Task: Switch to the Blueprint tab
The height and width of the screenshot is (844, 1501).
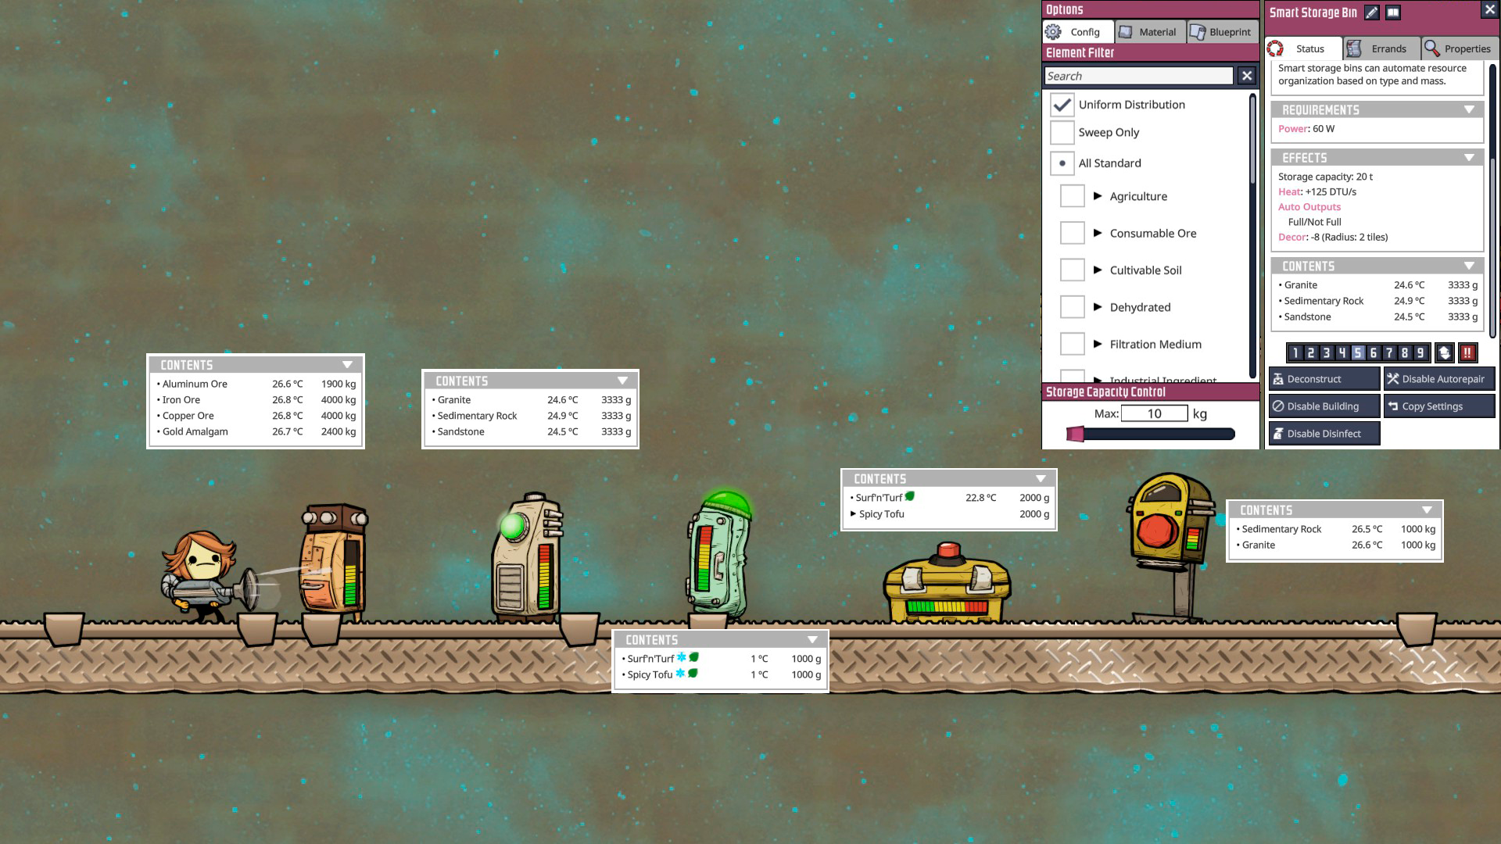Action: (x=1221, y=32)
